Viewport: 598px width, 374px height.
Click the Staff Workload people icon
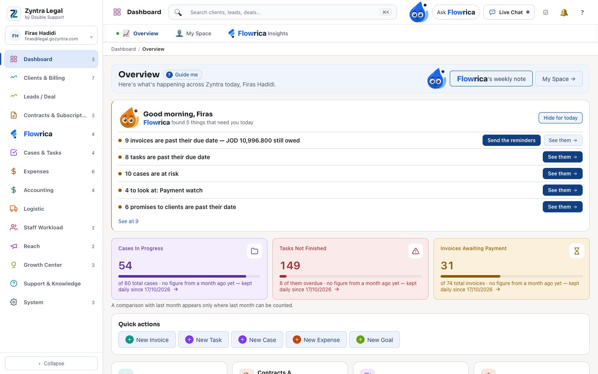coord(14,227)
